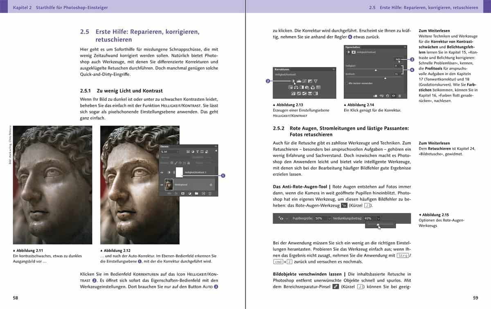Click the Helligkeit/Kontrast icon in Korrekturen panel
This screenshot has width=491, height=309.
point(293,81)
